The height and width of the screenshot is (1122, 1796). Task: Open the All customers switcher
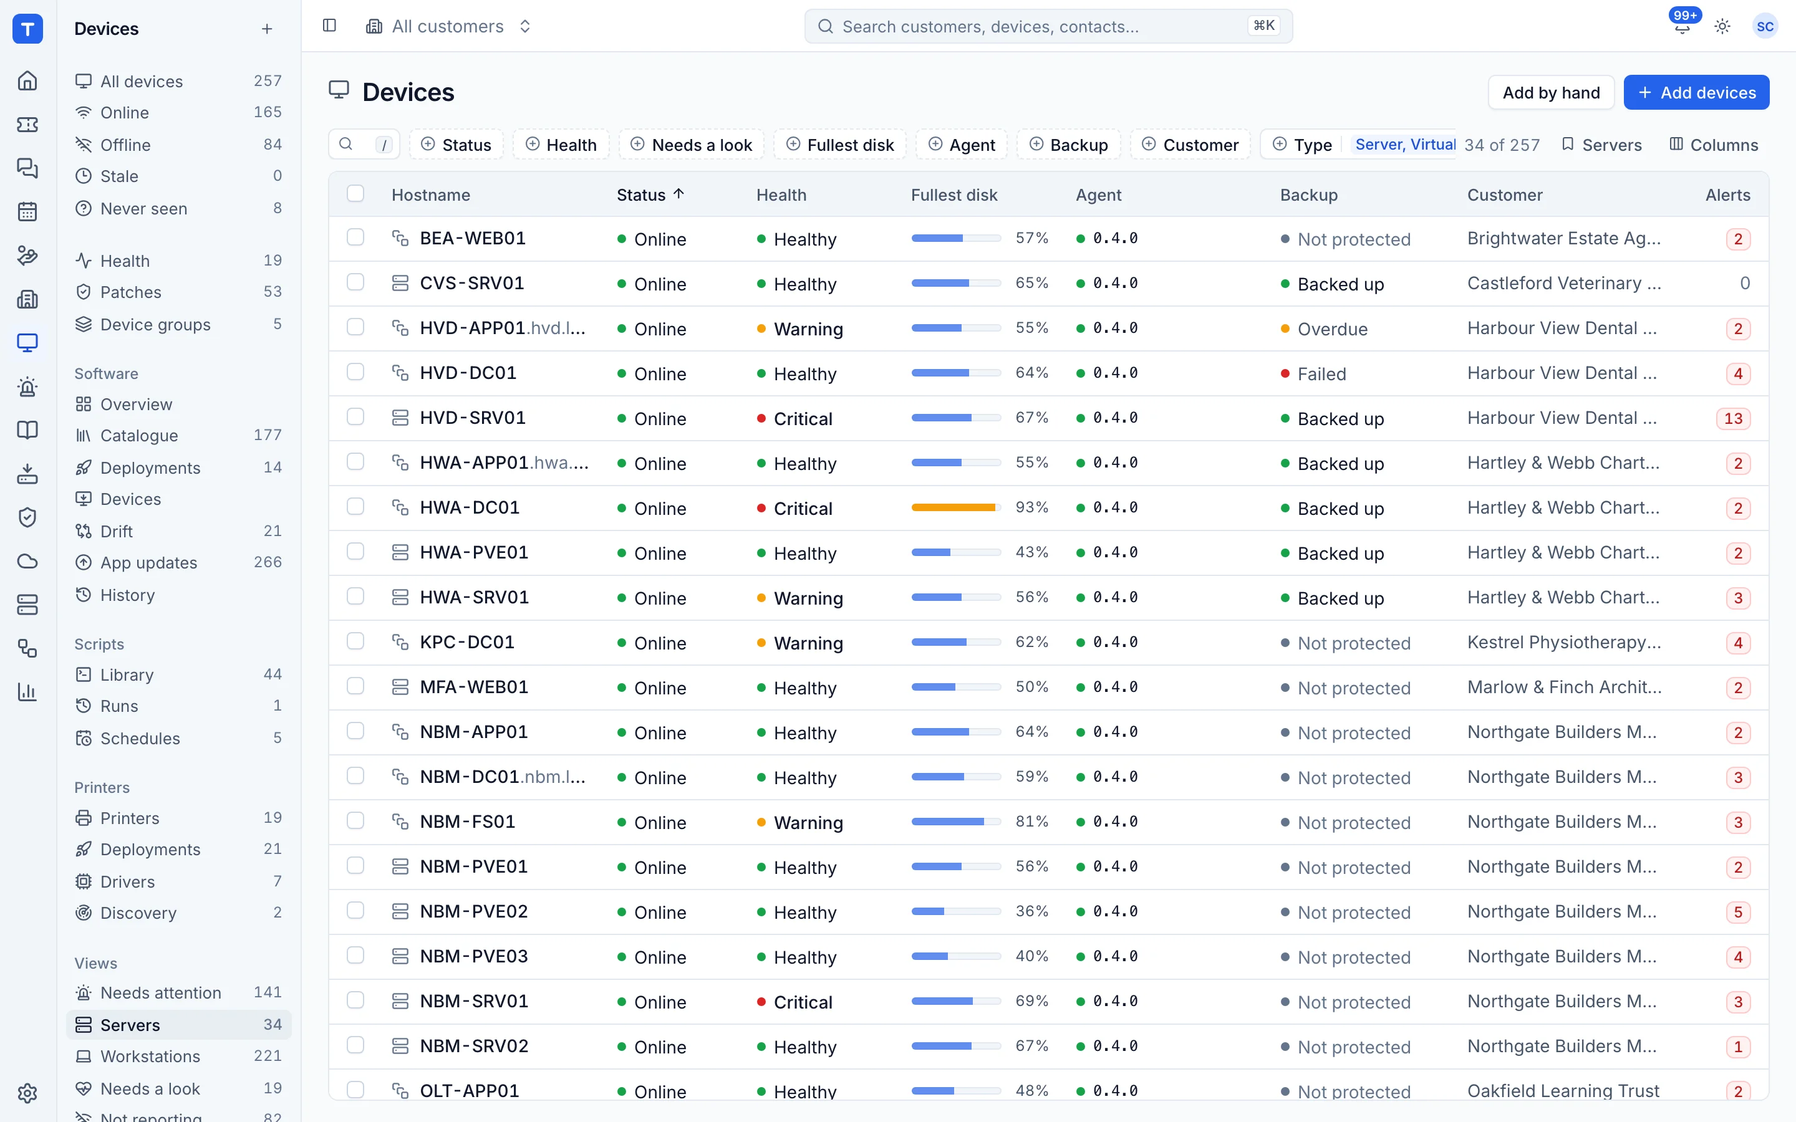pos(448,26)
